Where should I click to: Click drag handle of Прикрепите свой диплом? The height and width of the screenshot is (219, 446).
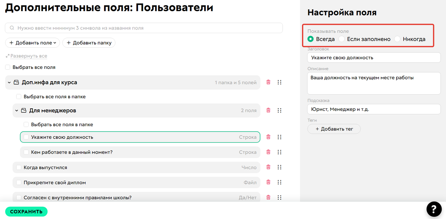[279, 182]
